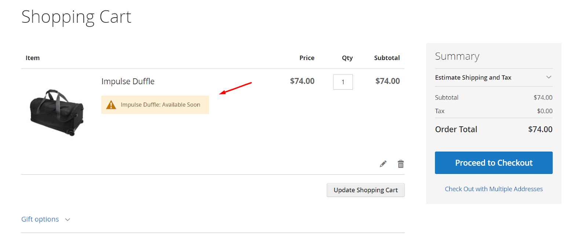
Task: Click the pencil edit icon for Impulse Duffle
Action: coord(383,164)
